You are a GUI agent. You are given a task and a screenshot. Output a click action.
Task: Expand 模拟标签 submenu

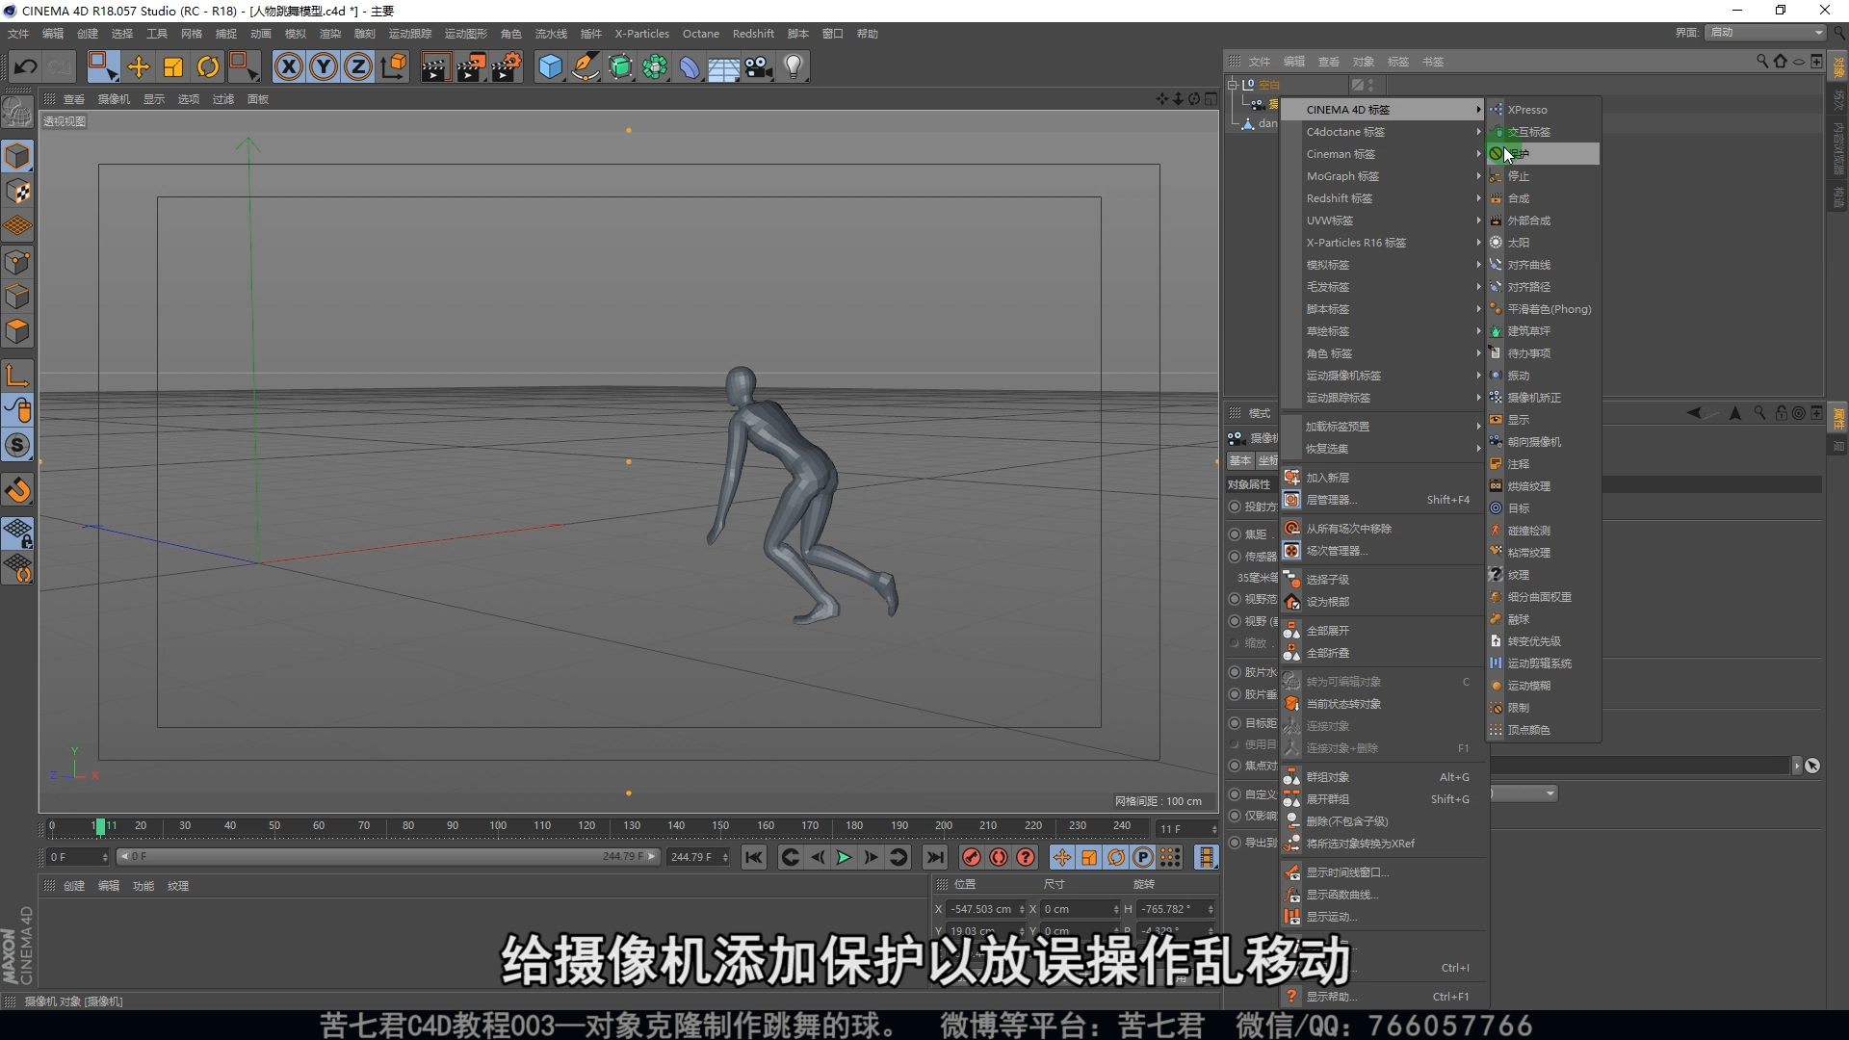point(1383,265)
